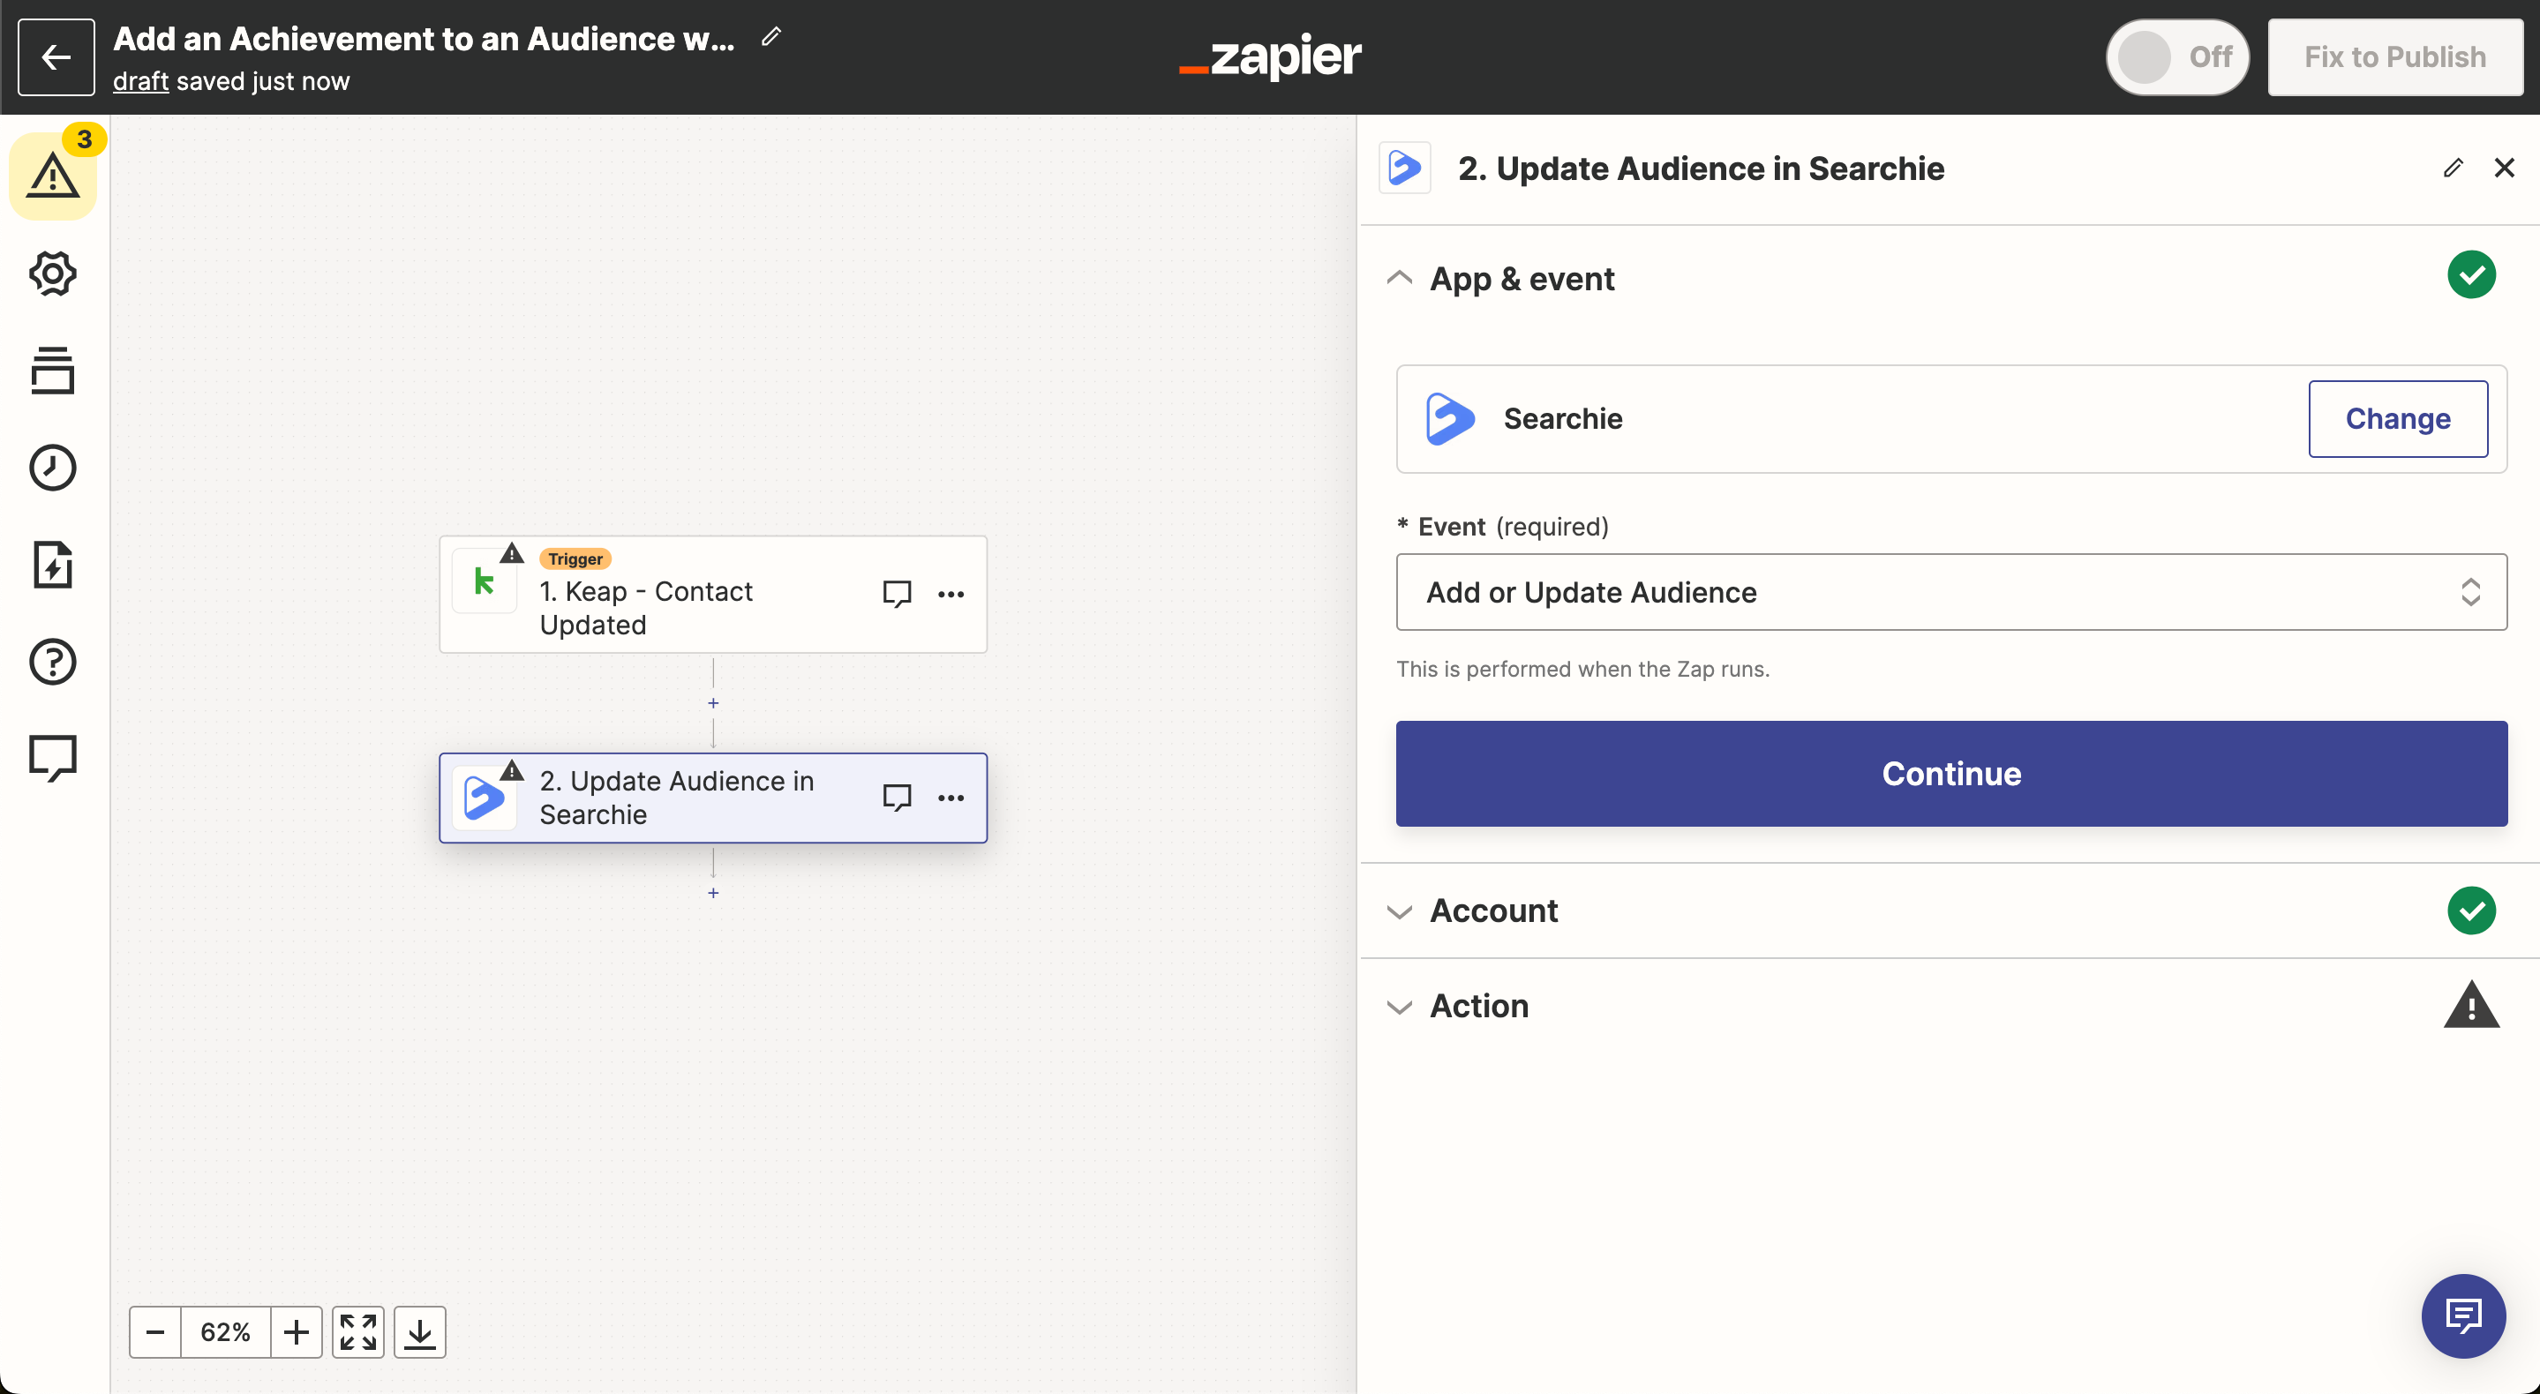Open the help question mark icon
Screen dimensions: 2540x1394
[x=53, y=662]
